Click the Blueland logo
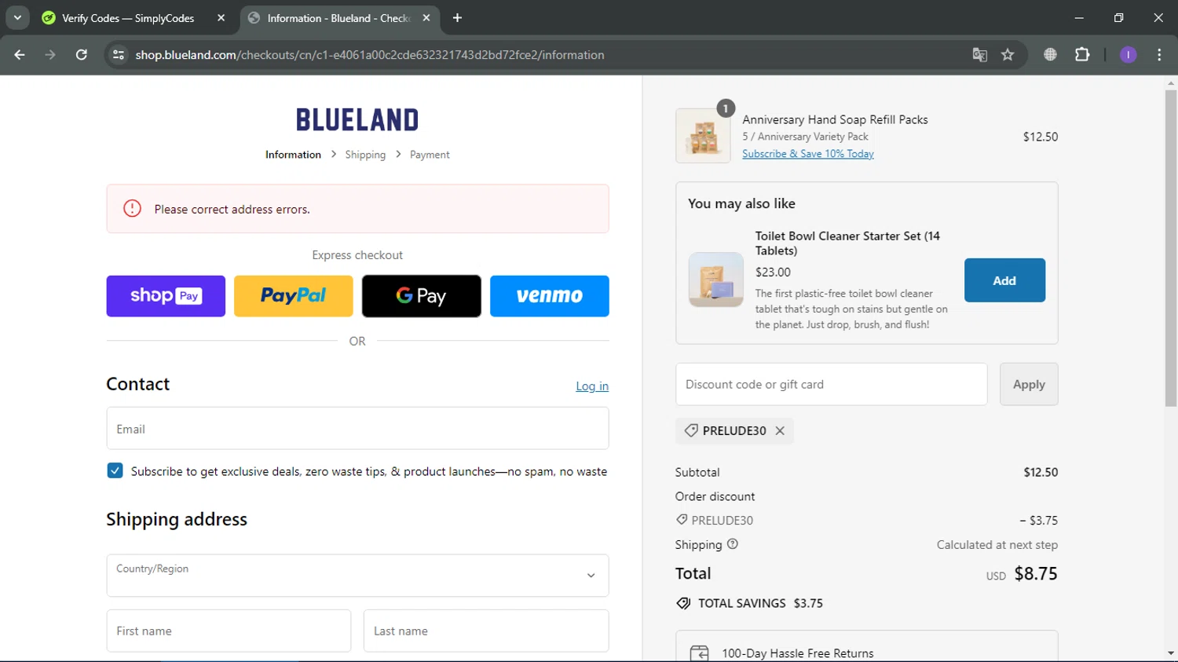 click(357, 119)
